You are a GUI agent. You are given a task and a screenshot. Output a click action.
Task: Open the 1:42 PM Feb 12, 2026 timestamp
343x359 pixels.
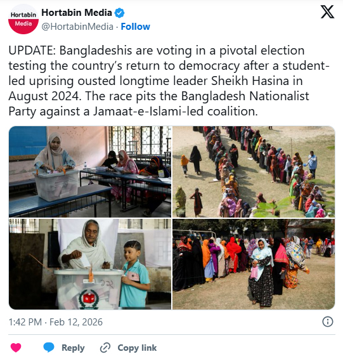coord(56,322)
